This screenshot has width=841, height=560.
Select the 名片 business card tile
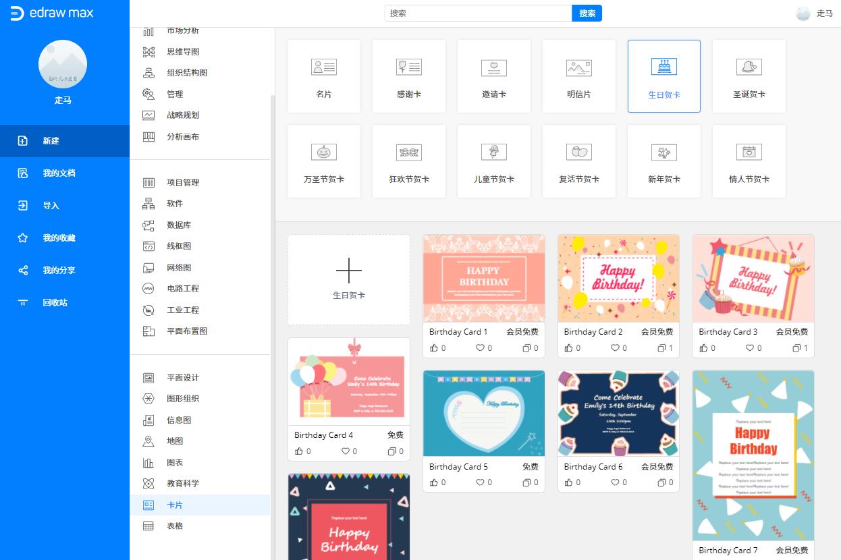tap(323, 76)
